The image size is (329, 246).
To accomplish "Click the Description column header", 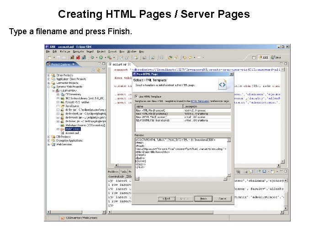I will point(207,106).
